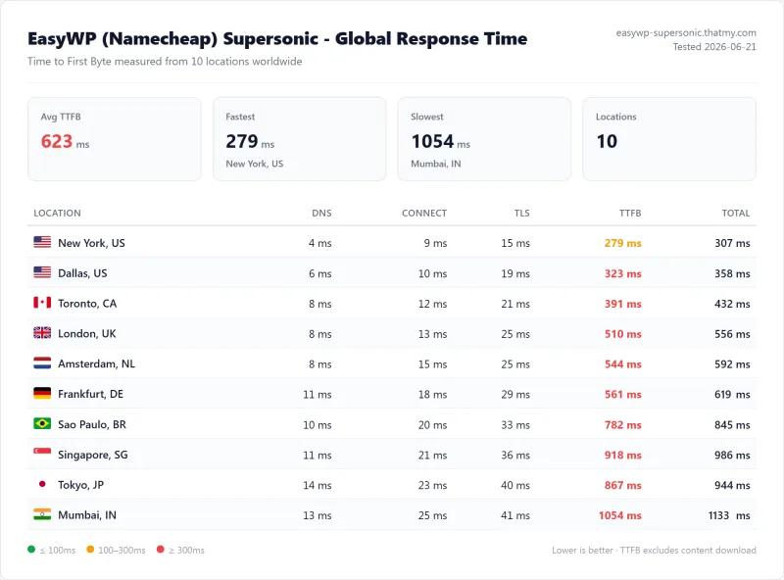Click the Dallas, US location name

[82, 273]
